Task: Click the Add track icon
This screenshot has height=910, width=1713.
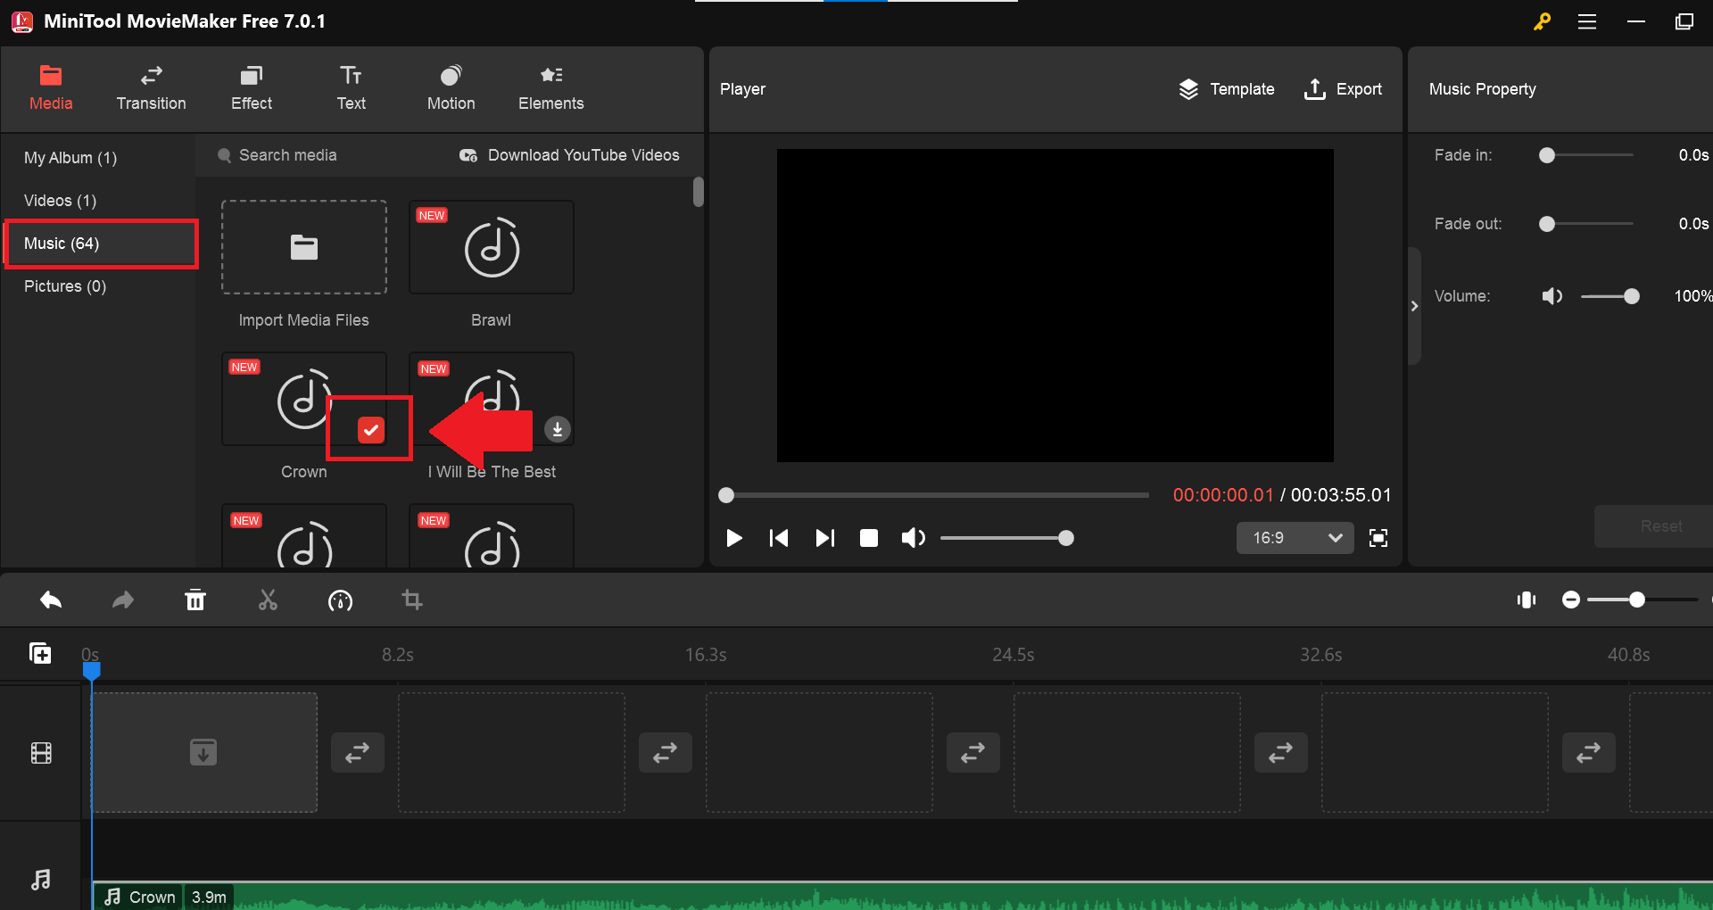Action: 40,653
